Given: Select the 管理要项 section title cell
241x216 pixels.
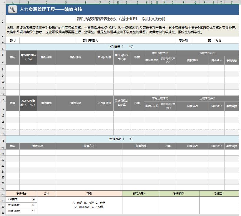Looking at the screenshot, I should pyautogui.click(x=121, y=139).
